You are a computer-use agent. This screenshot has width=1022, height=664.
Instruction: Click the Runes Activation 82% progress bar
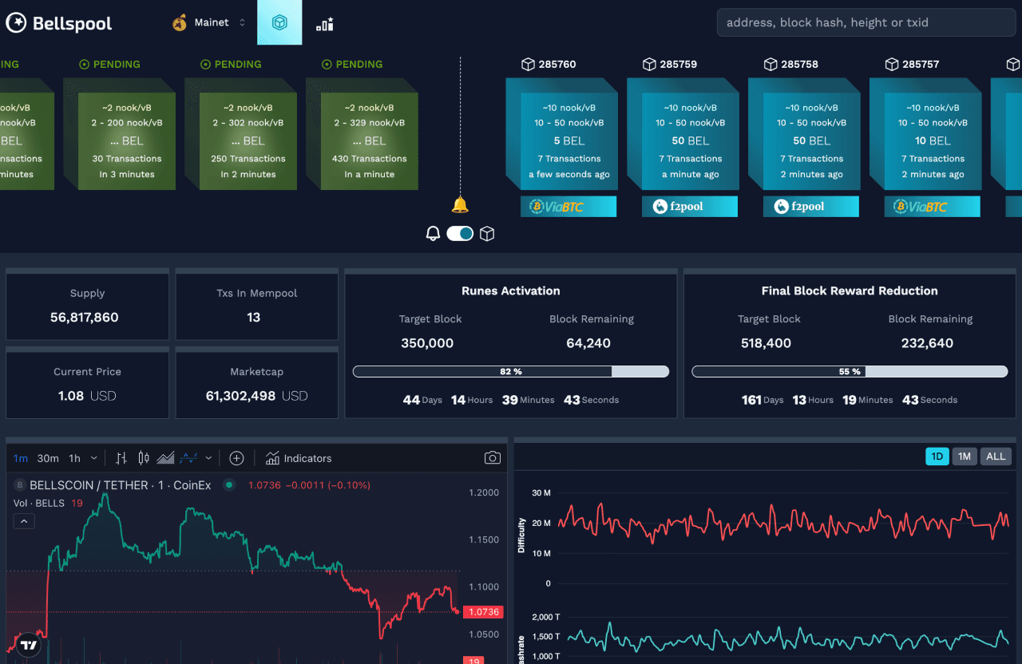[511, 371]
